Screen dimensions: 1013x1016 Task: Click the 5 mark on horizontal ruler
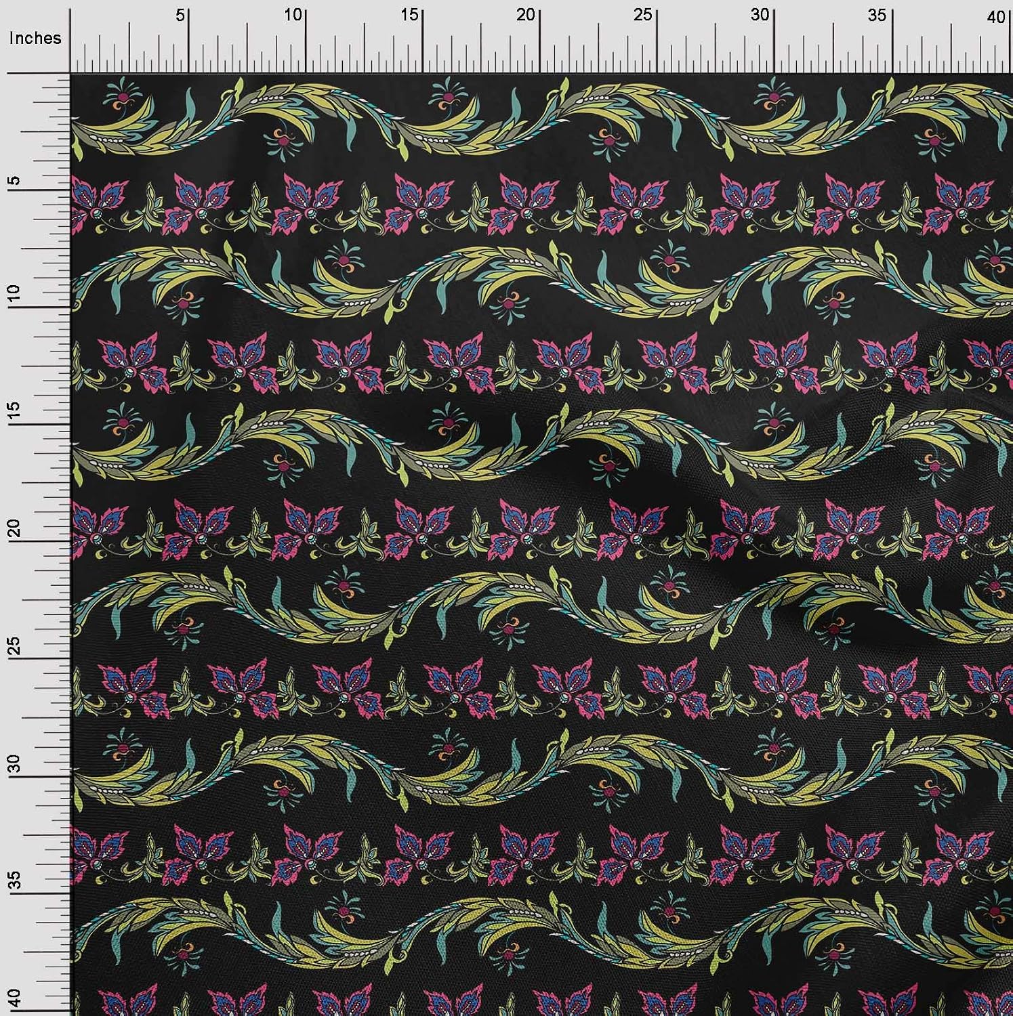180,16
